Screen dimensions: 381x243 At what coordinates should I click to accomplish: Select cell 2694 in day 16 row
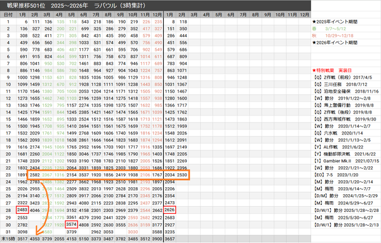[84, 126]
